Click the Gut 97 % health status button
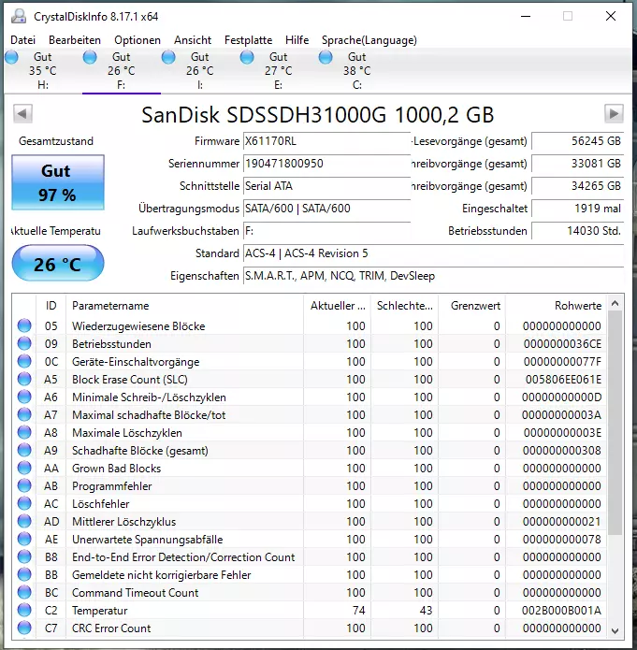Viewport: 637px width, 650px height. pyautogui.click(x=58, y=182)
